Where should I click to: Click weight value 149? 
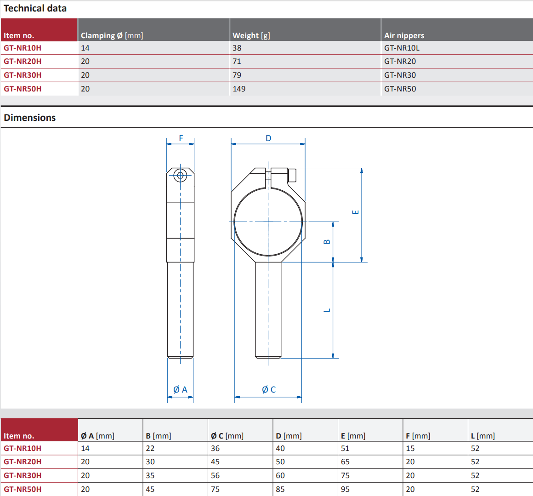click(239, 89)
